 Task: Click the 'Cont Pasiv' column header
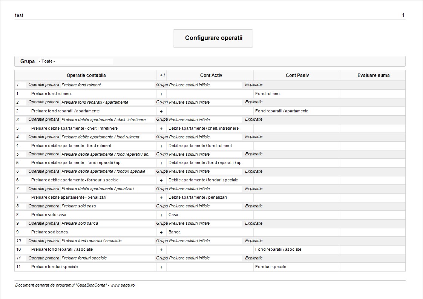click(297, 75)
